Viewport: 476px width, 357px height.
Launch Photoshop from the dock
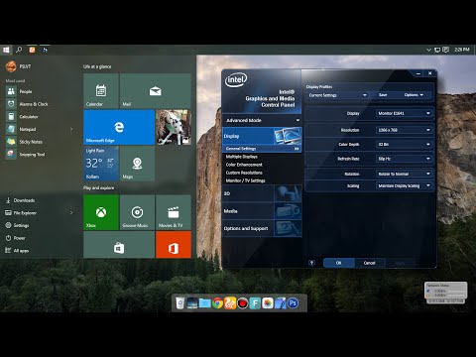tap(293, 303)
